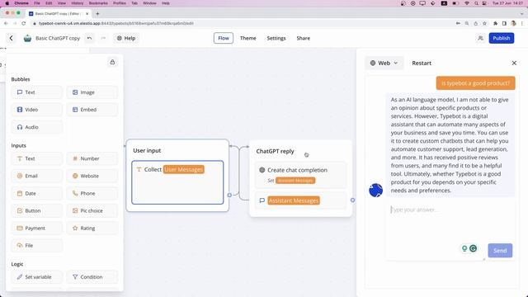Add a Condition logic block
528x297 pixels.
click(x=92, y=277)
